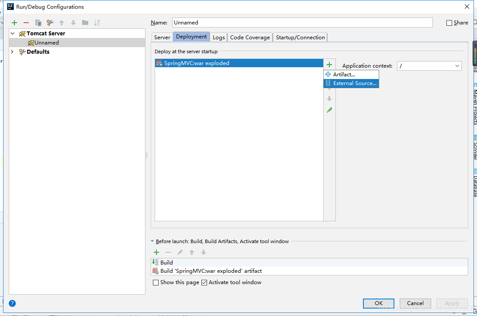477x316 pixels.
Task: Remove before-launch task minus icon
Action: click(x=168, y=252)
